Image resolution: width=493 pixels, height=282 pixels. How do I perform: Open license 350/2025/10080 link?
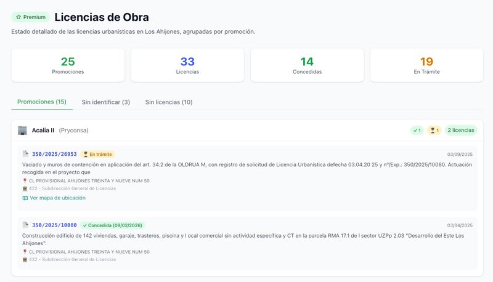[x=54, y=225]
